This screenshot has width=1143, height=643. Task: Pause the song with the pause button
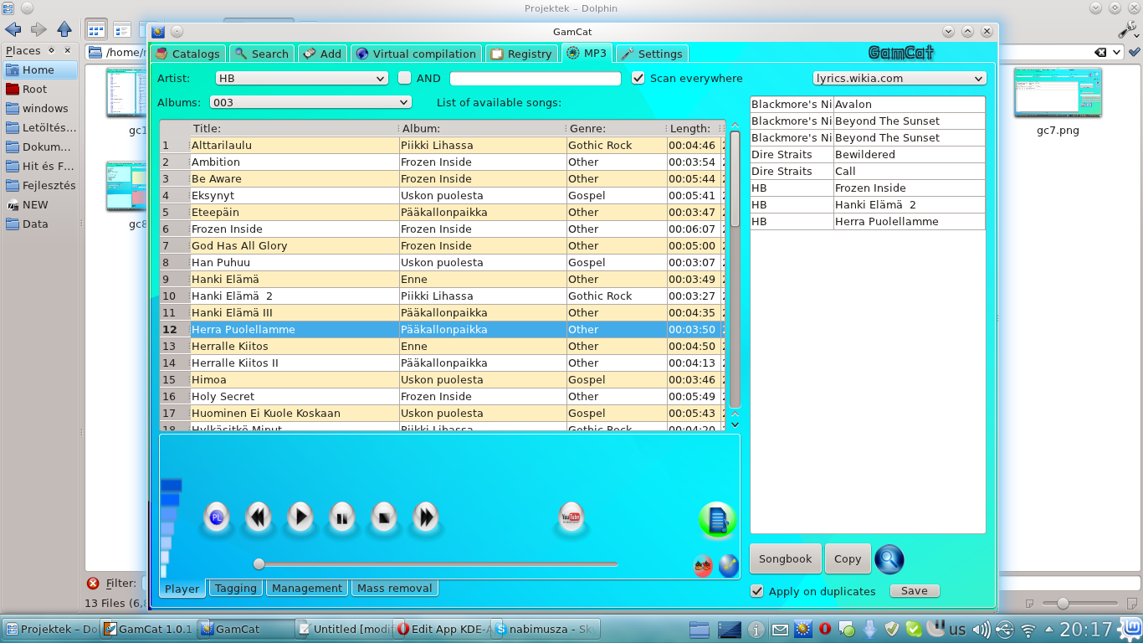342,517
